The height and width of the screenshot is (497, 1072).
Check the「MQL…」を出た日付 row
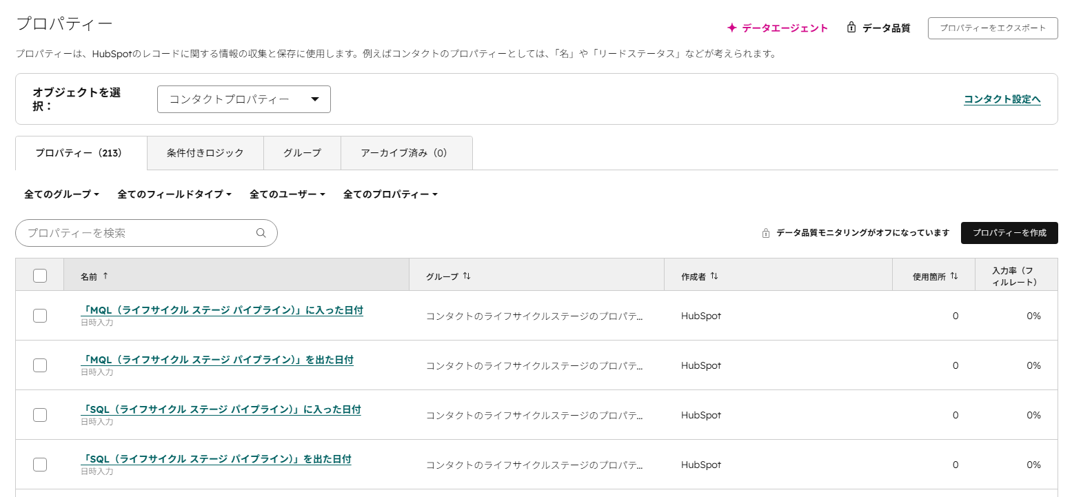pyautogui.click(x=40, y=365)
